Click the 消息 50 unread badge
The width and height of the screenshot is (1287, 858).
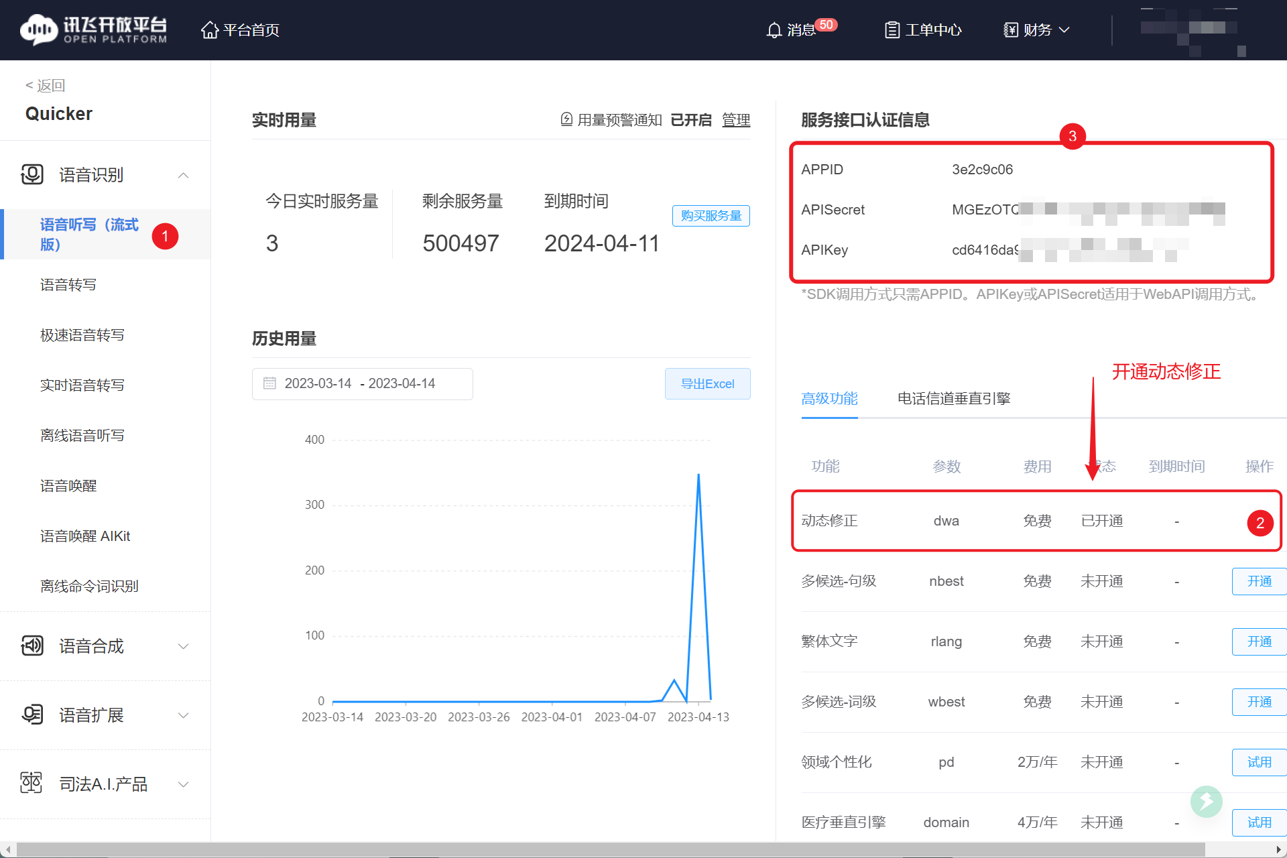[x=826, y=25]
